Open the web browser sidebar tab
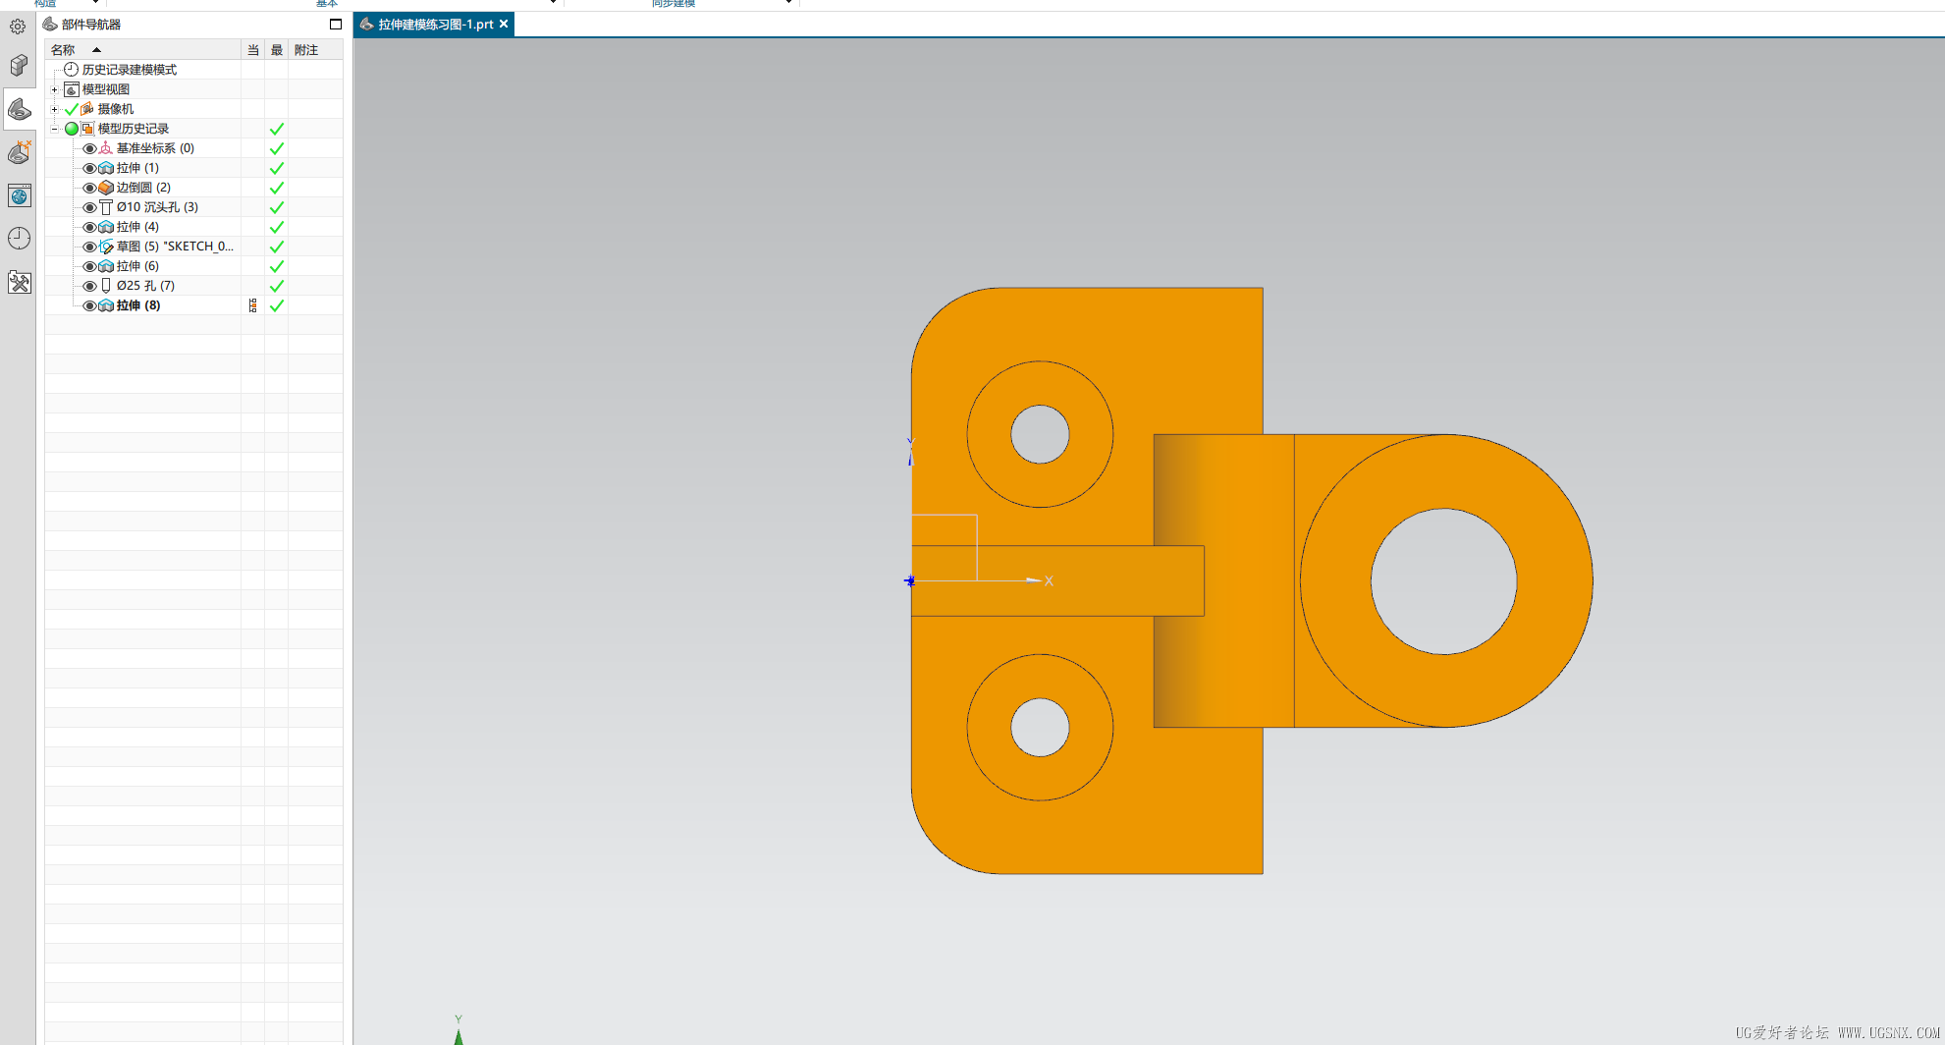This screenshot has width=1945, height=1045. pos(19,195)
